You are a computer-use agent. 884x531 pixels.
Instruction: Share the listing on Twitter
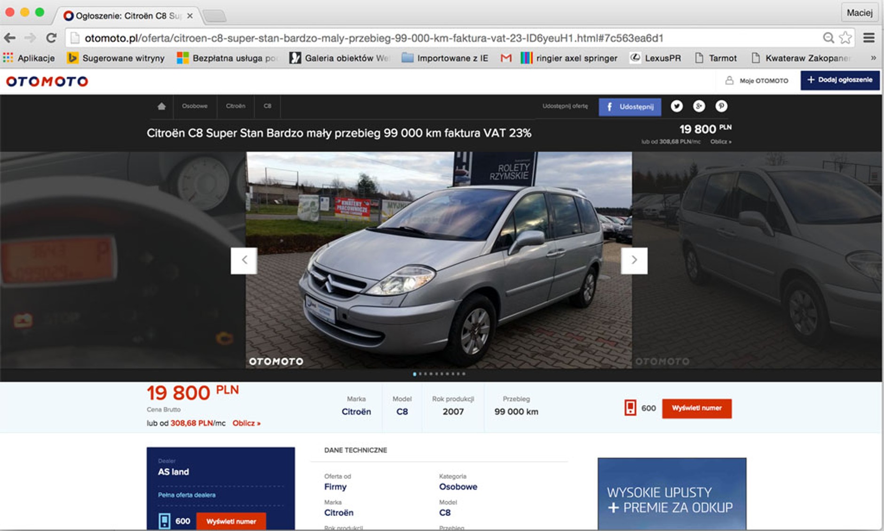tap(676, 107)
